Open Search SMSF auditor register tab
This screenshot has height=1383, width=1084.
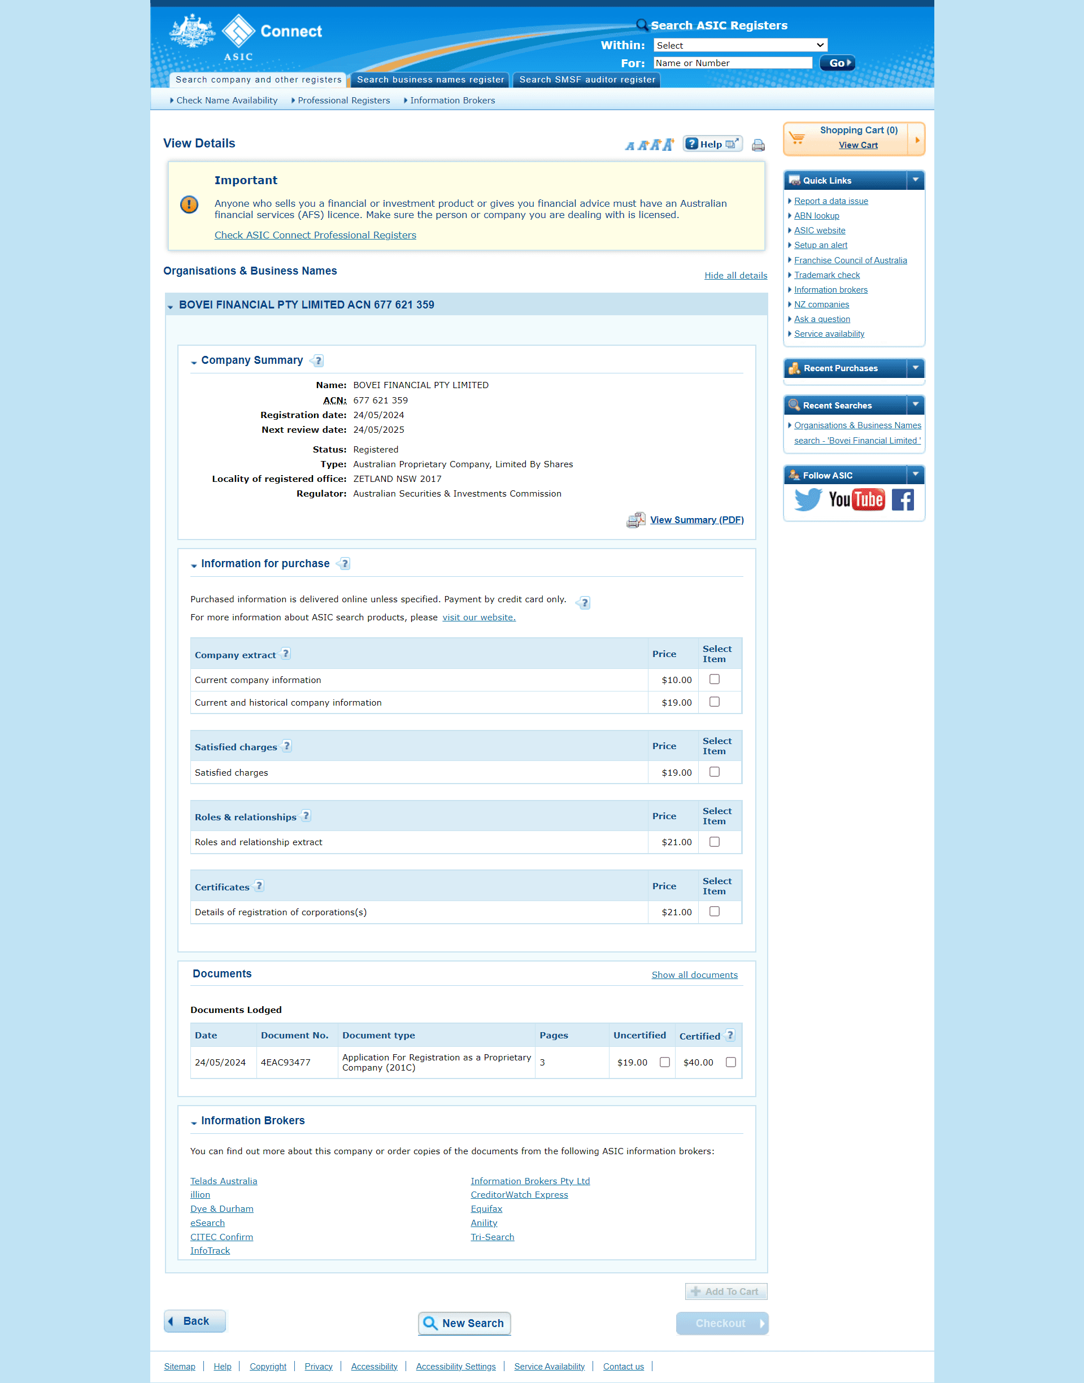tap(587, 79)
